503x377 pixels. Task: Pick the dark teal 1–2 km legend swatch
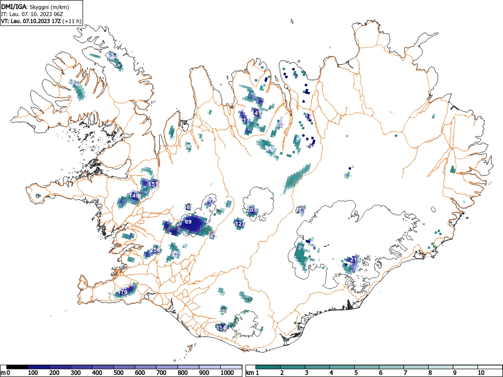(268, 367)
